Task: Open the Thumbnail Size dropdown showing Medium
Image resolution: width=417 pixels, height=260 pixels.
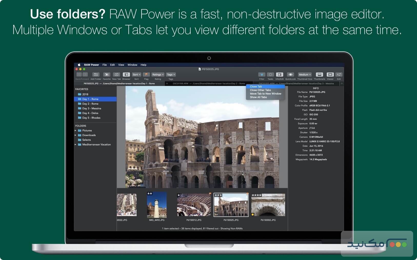Action: tap(304, 74)
